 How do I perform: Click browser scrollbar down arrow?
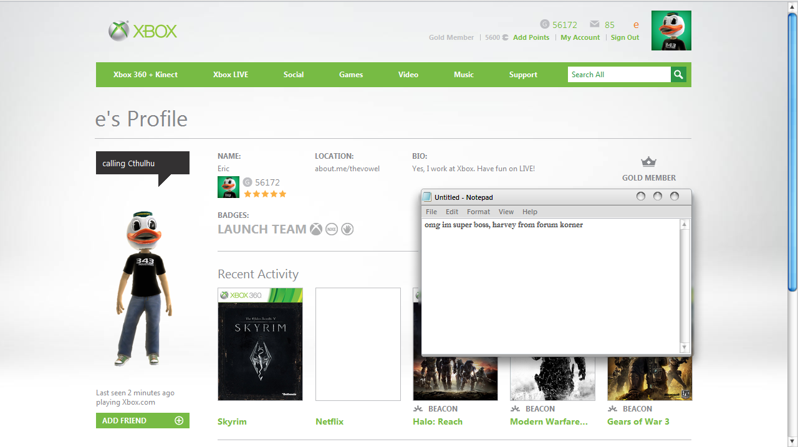tap(792, 441)
